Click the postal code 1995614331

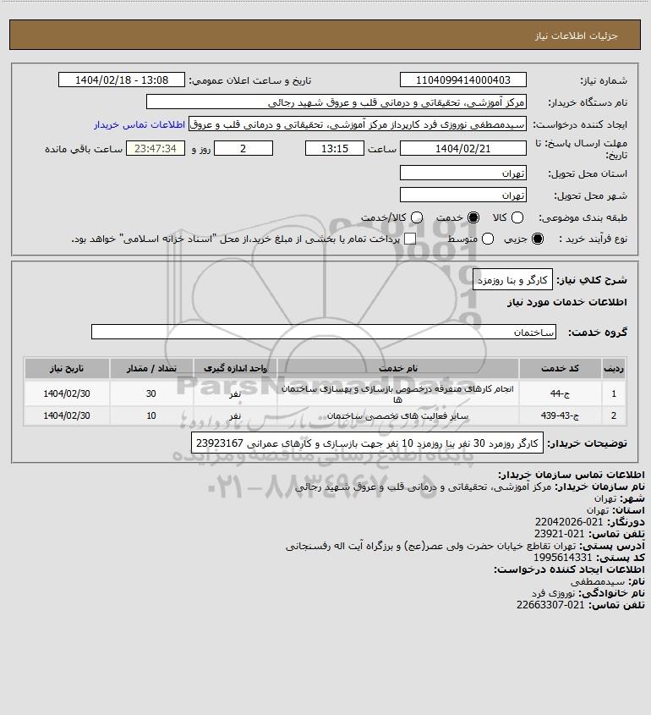click(x=562, y=558)
